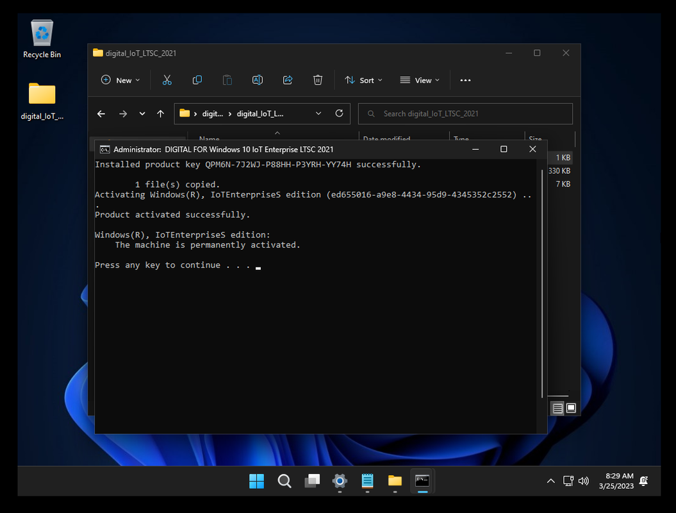Open the Notepad taskbar icon
The height and width of the screenshot is (513, 676).
(x=367, y=481)
